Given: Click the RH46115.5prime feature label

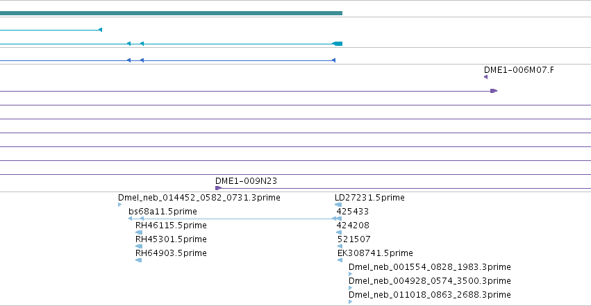Looking at the screenshot, I should coord(171,226).
